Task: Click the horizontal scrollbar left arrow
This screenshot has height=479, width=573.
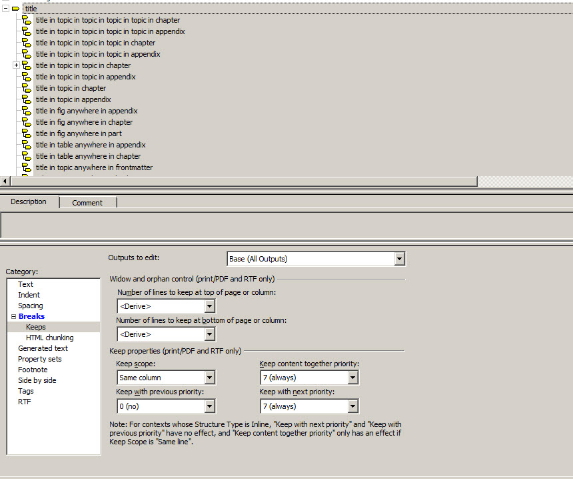Action: [x=5, y=181]
